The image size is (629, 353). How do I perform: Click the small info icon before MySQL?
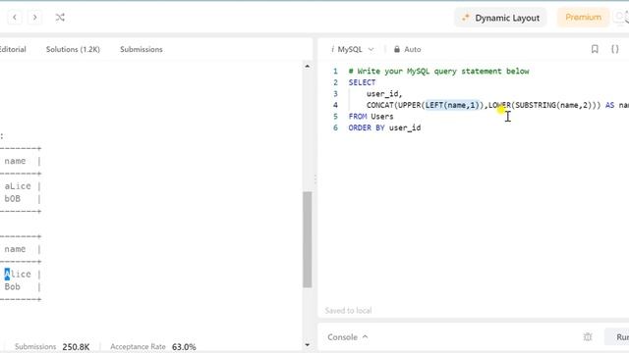click(332, 49)
